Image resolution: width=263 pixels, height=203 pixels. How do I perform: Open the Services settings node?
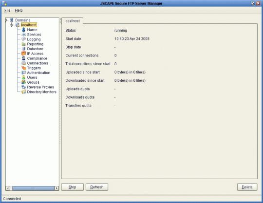click(34, 35)
